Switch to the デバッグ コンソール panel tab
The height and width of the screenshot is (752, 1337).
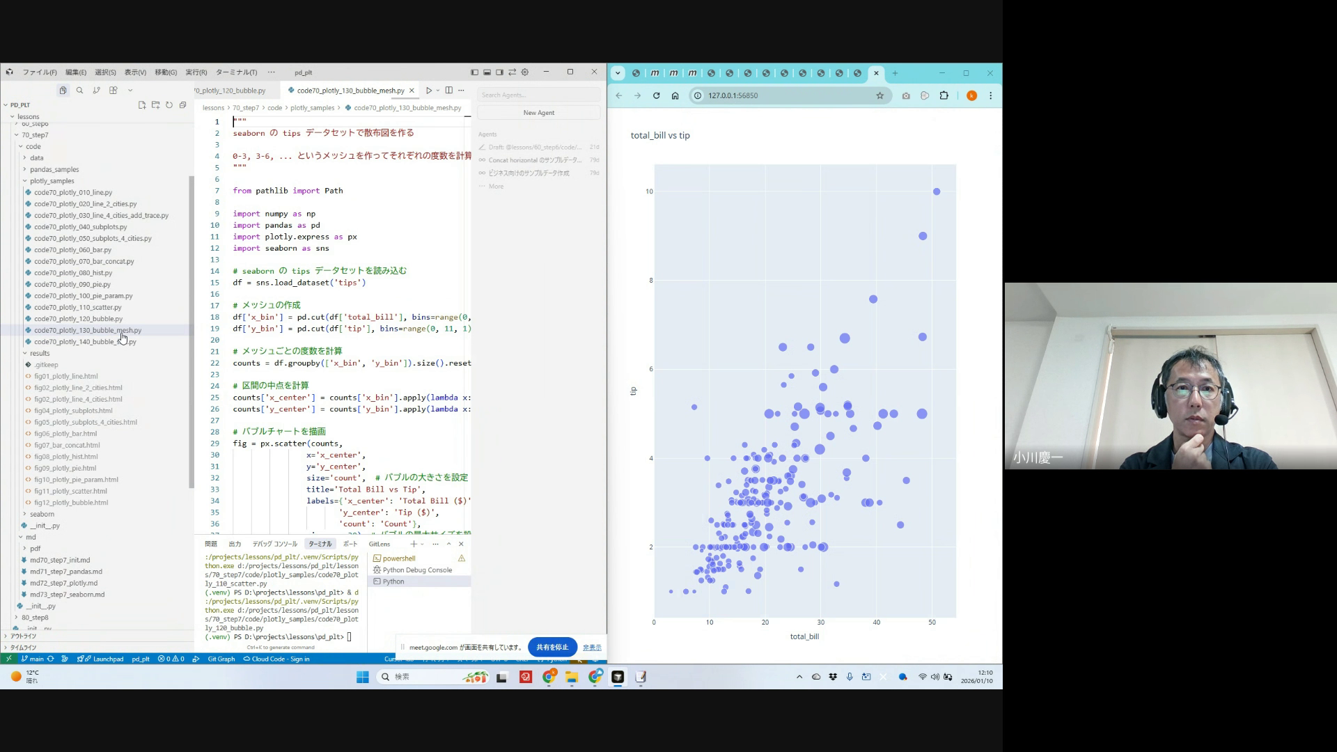click(x=274, y=544)
